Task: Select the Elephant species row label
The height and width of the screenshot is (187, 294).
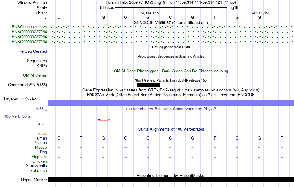Action: [39, 157]
